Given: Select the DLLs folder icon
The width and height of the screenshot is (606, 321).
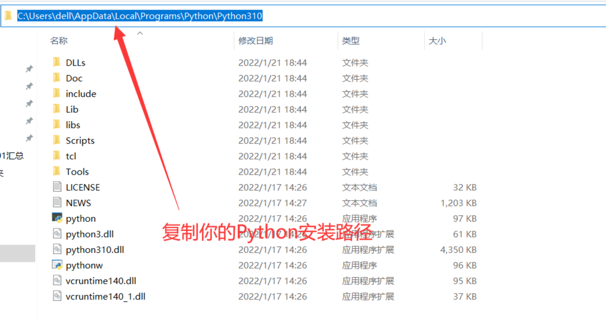Looking at the screenshot, I should tap(57, 62).
